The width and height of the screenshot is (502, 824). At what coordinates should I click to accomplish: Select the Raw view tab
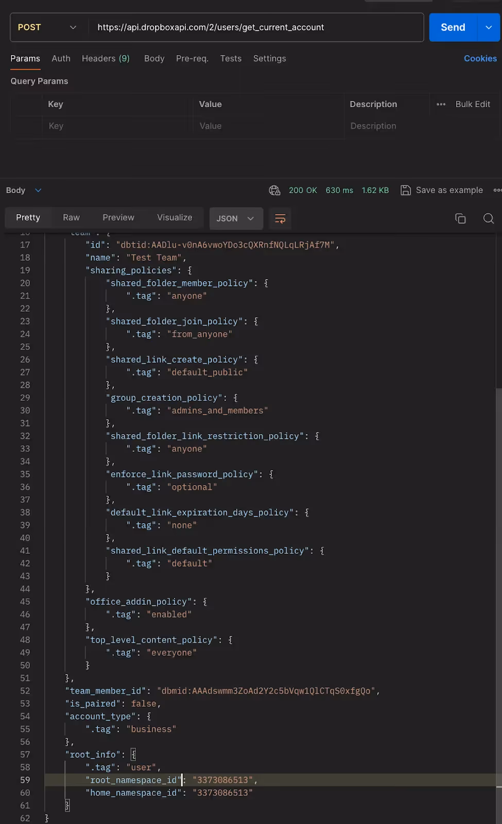tap(71, 218)
